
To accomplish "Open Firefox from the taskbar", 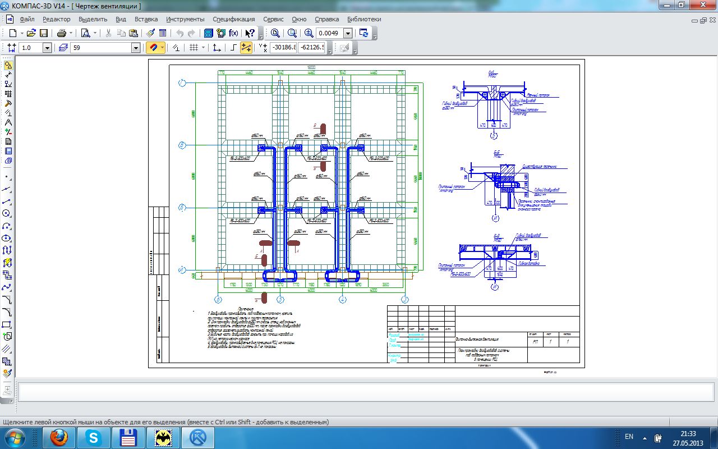I will click(59, 437).
